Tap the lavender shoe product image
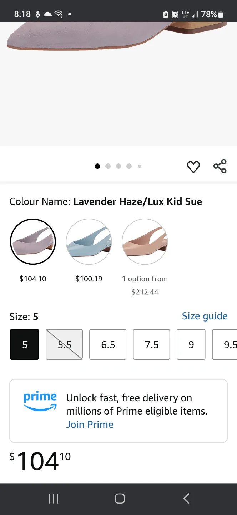This screenshot has width=237, height=515. coord(118,36)
